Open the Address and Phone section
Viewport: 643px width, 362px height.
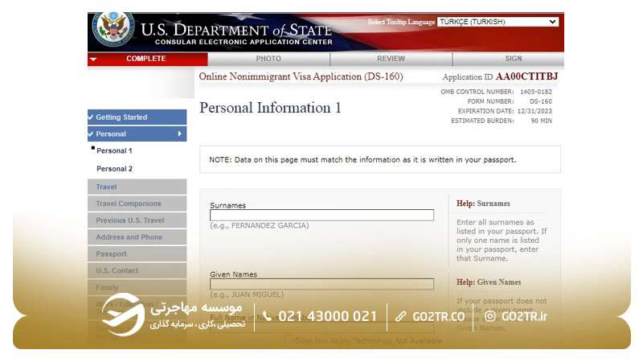point(137,237)
